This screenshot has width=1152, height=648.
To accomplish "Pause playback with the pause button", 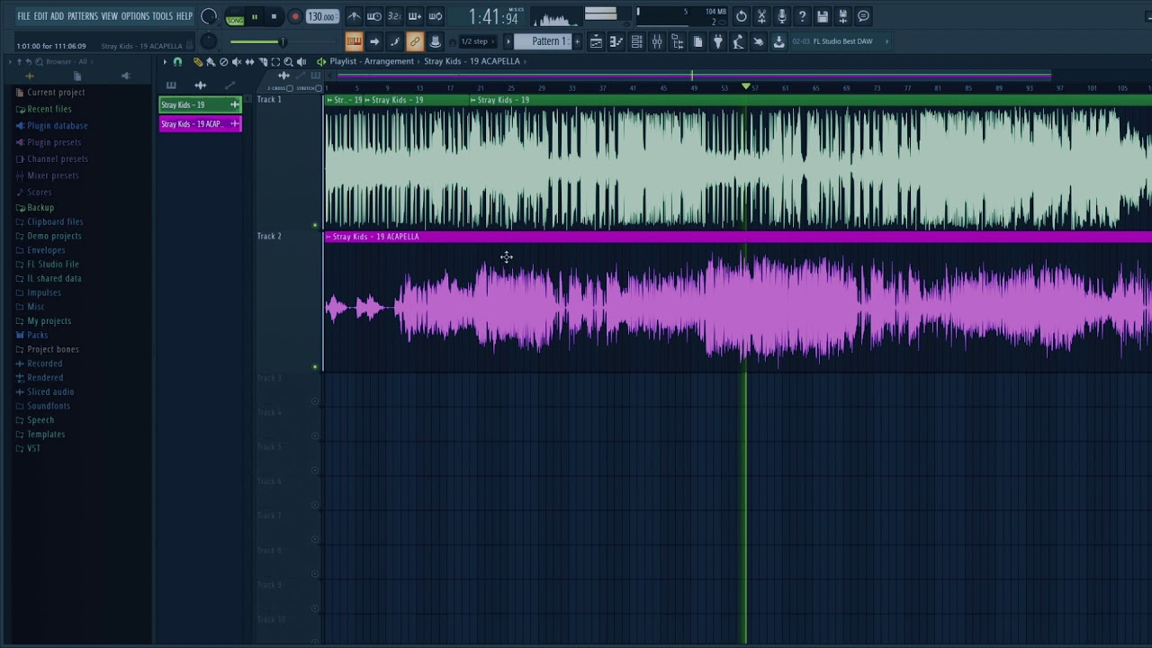I will [x=255, y=16].
